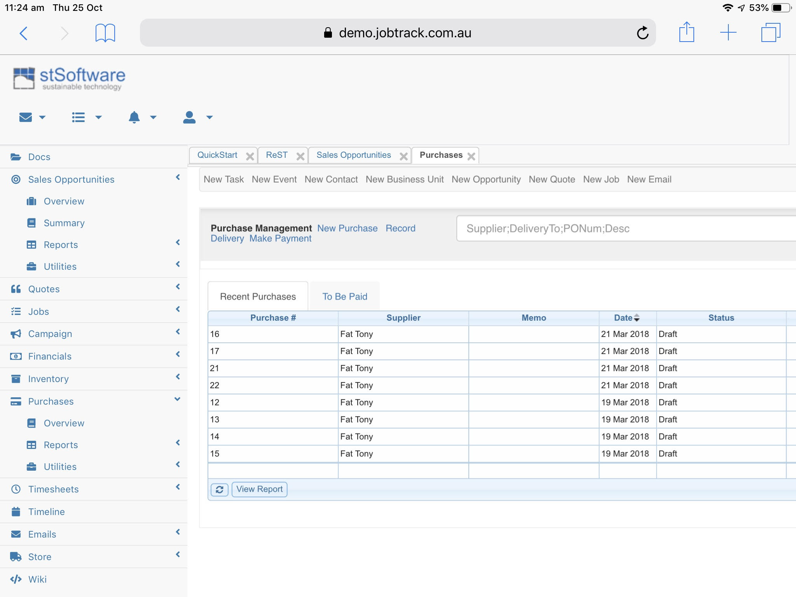Expand the Timesheets sidebar section
Screen dimensions: 796x597
178,487
